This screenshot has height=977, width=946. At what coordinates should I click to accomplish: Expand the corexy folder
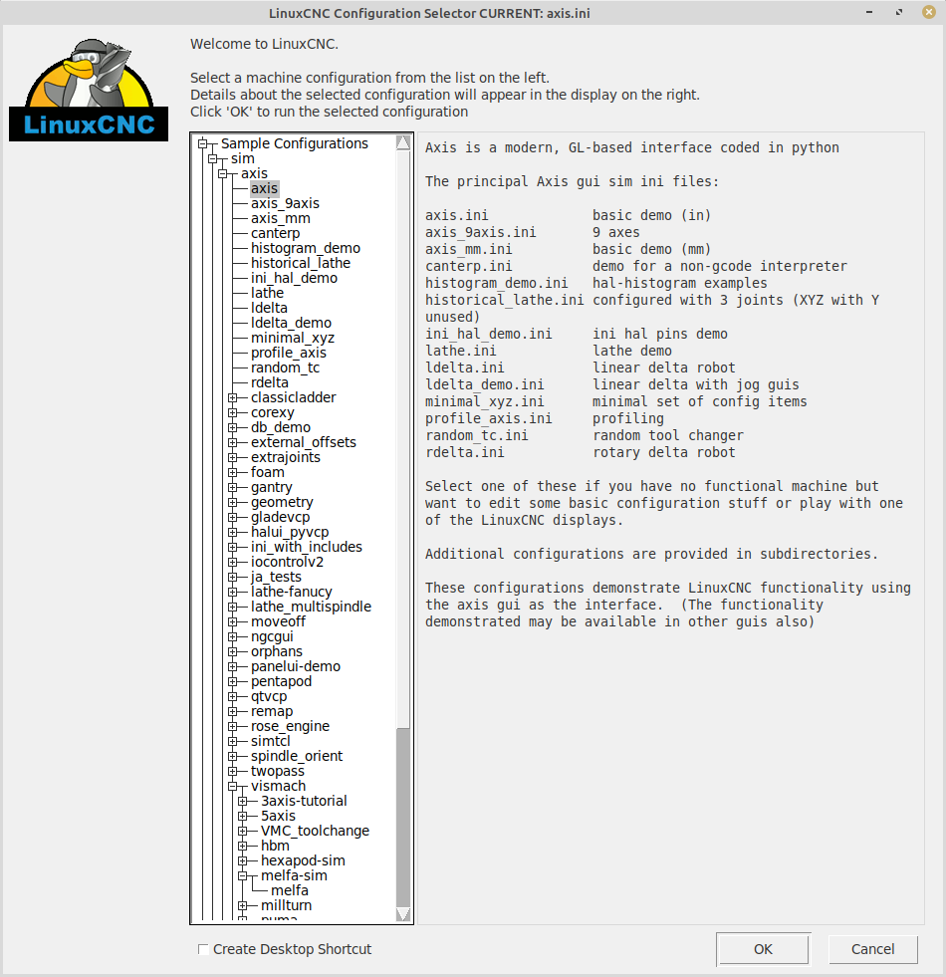coord(232,412)
